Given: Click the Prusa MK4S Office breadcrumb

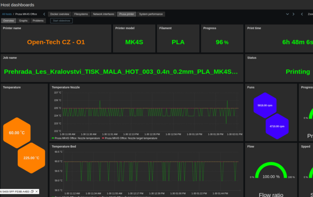Looking at the screenshot, I should [26, 14].
